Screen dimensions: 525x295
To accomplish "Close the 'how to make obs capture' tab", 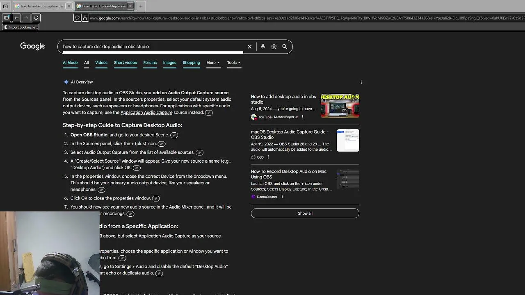I will [x=69, y=6].
